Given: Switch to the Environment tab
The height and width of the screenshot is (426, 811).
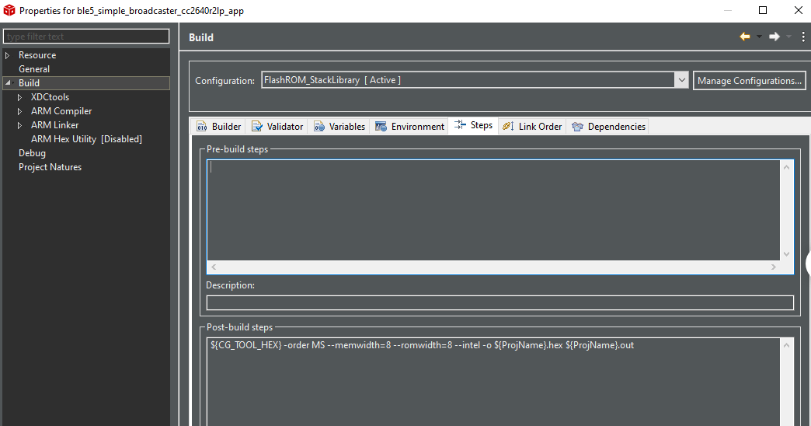Looking at the screenshot, I should coord(409,126).
